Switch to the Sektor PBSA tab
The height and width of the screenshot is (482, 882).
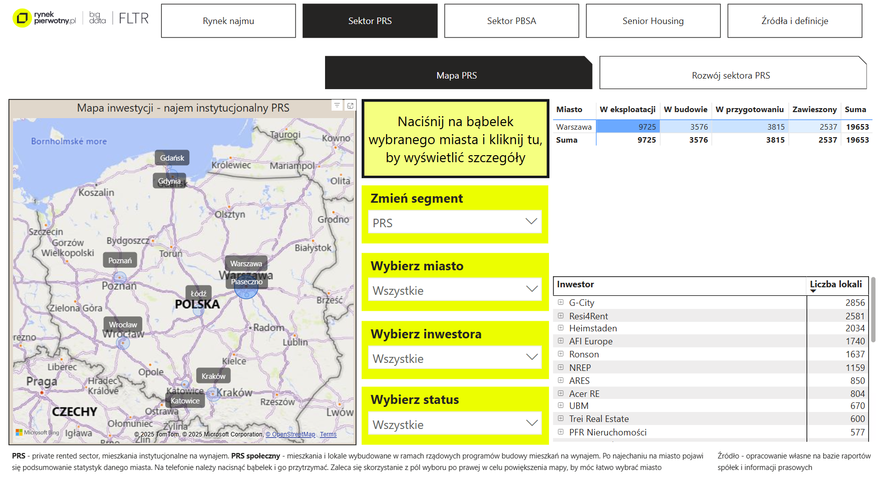[x=511, y=21]
